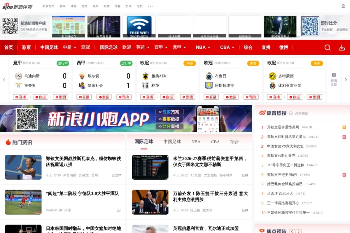
Task: Click the 雅典AEK team logo
Action: click(x=146, y=76)
